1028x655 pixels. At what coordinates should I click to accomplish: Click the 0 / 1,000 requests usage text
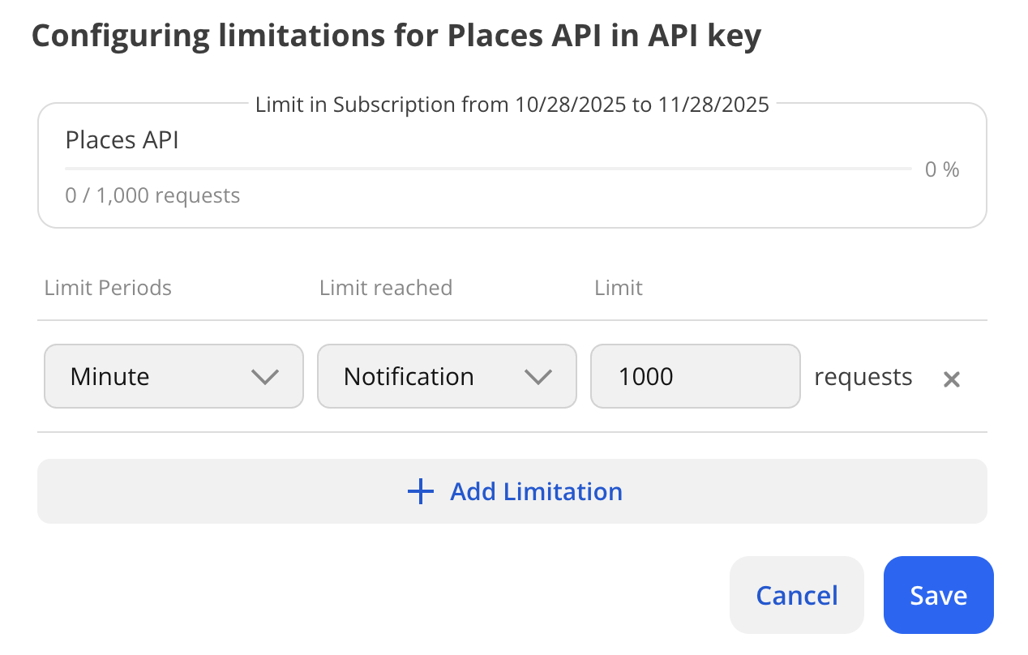(x=152, y=195)
